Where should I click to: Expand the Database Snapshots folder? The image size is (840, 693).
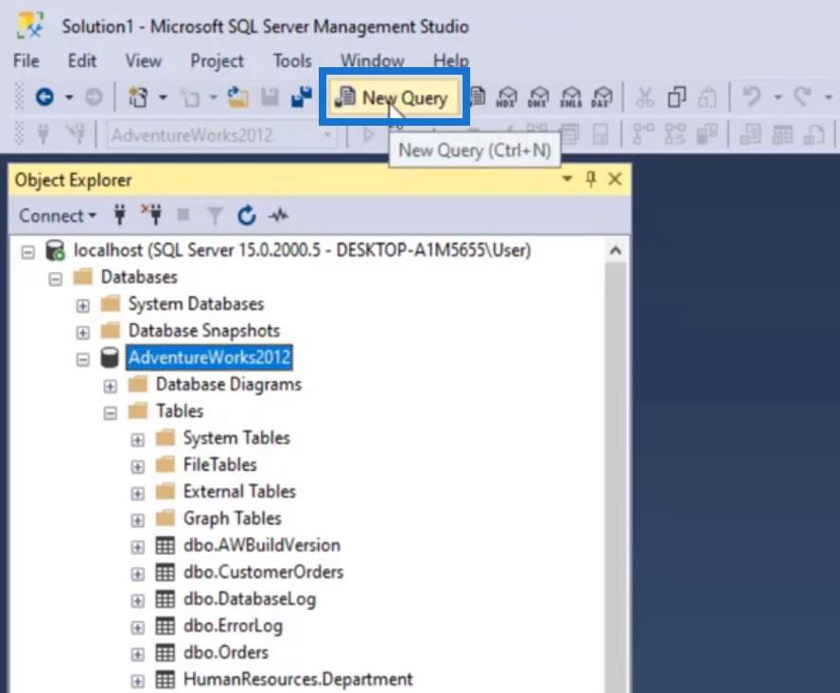coord(82,333)
